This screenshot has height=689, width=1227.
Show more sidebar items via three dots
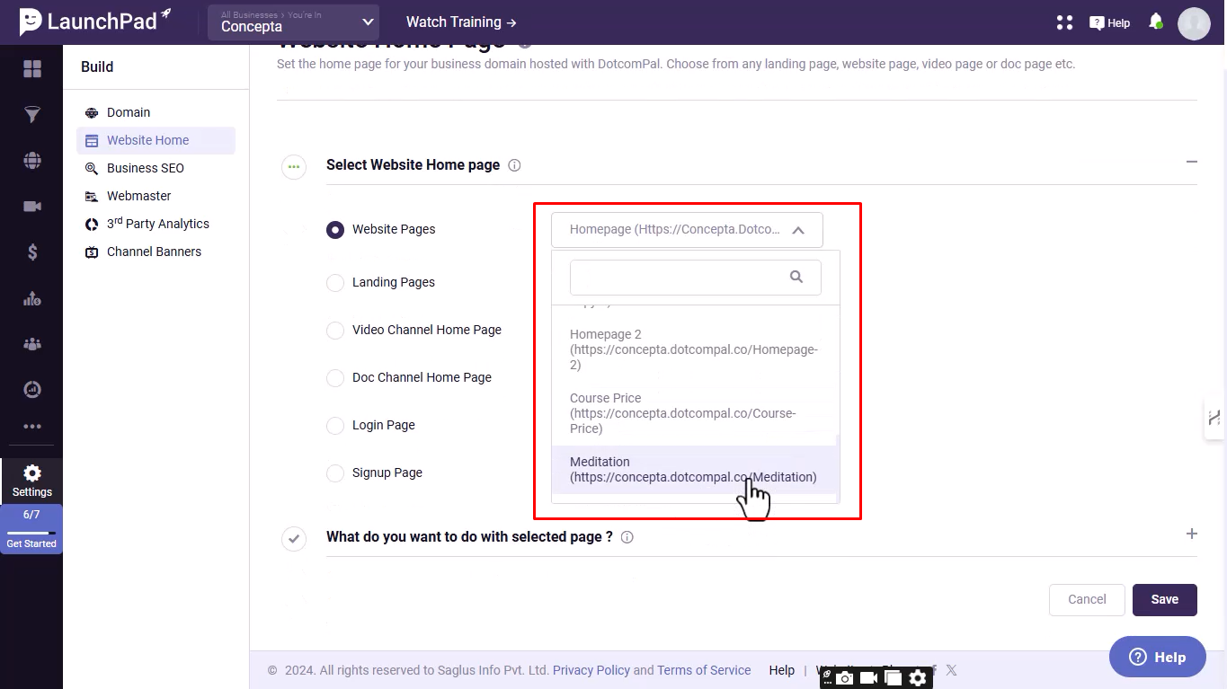(32, 427)
